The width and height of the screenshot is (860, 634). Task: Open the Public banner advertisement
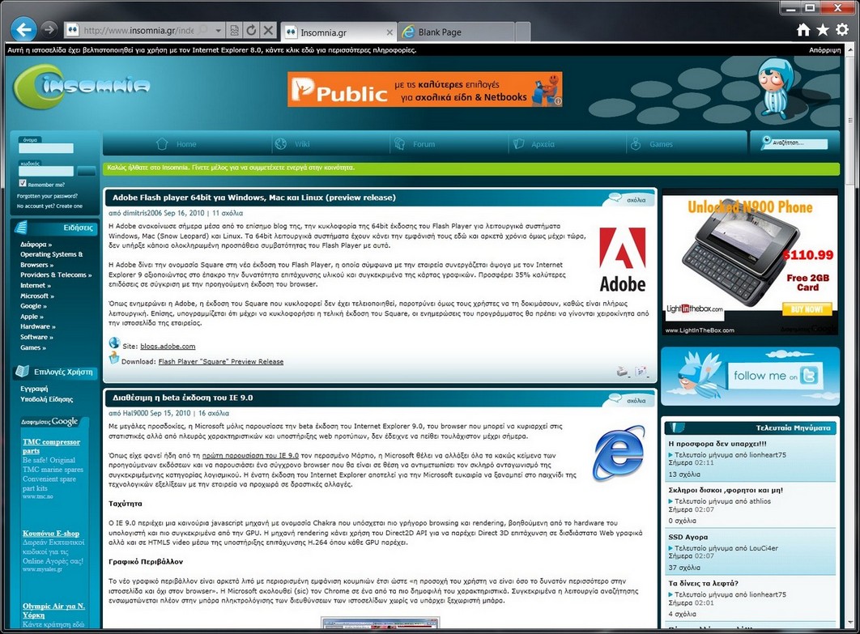coord(424,89)
